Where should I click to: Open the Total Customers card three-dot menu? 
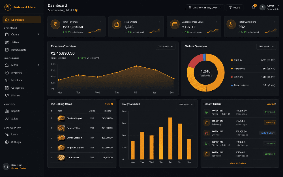[x=275, y=22]
